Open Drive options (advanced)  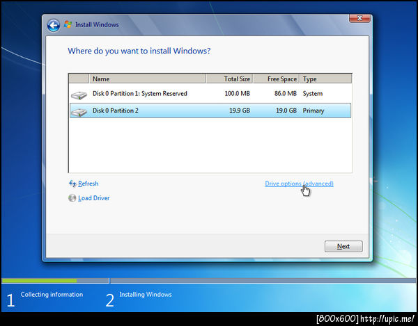click(299, 184)
